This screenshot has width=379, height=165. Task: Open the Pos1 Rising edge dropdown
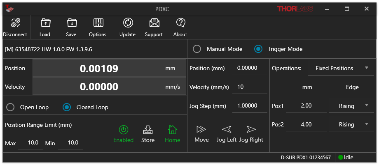click(351, 106)
